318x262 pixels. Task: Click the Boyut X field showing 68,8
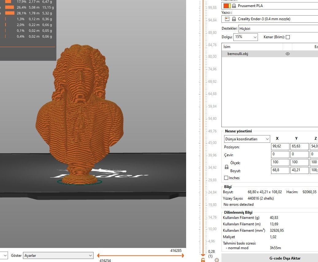click(x=280, y=170)
